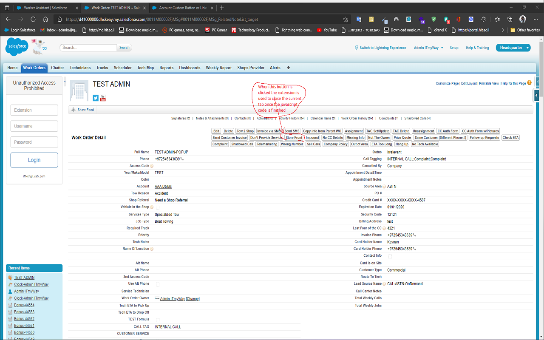Open the AAA Dallas account link
The height and width of the screenshot is (340, 544).
(163, 187)
